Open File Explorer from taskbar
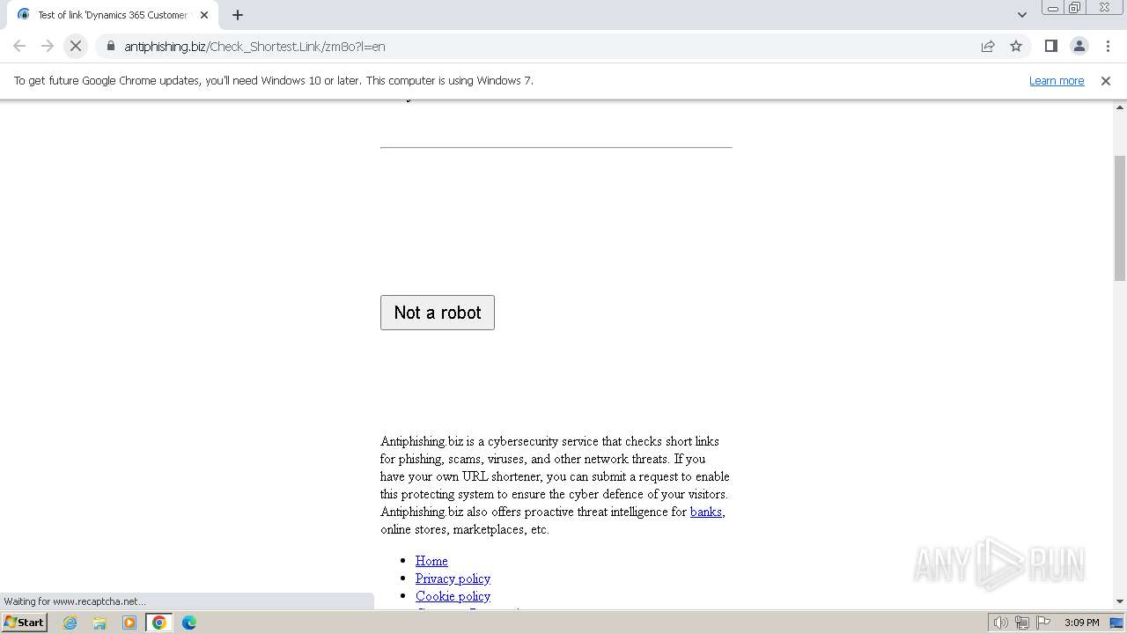 (99, 623)
